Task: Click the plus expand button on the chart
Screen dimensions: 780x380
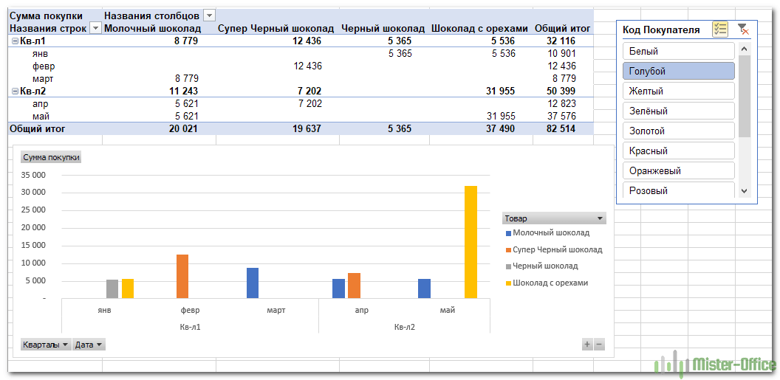Action: click(587, 344)
